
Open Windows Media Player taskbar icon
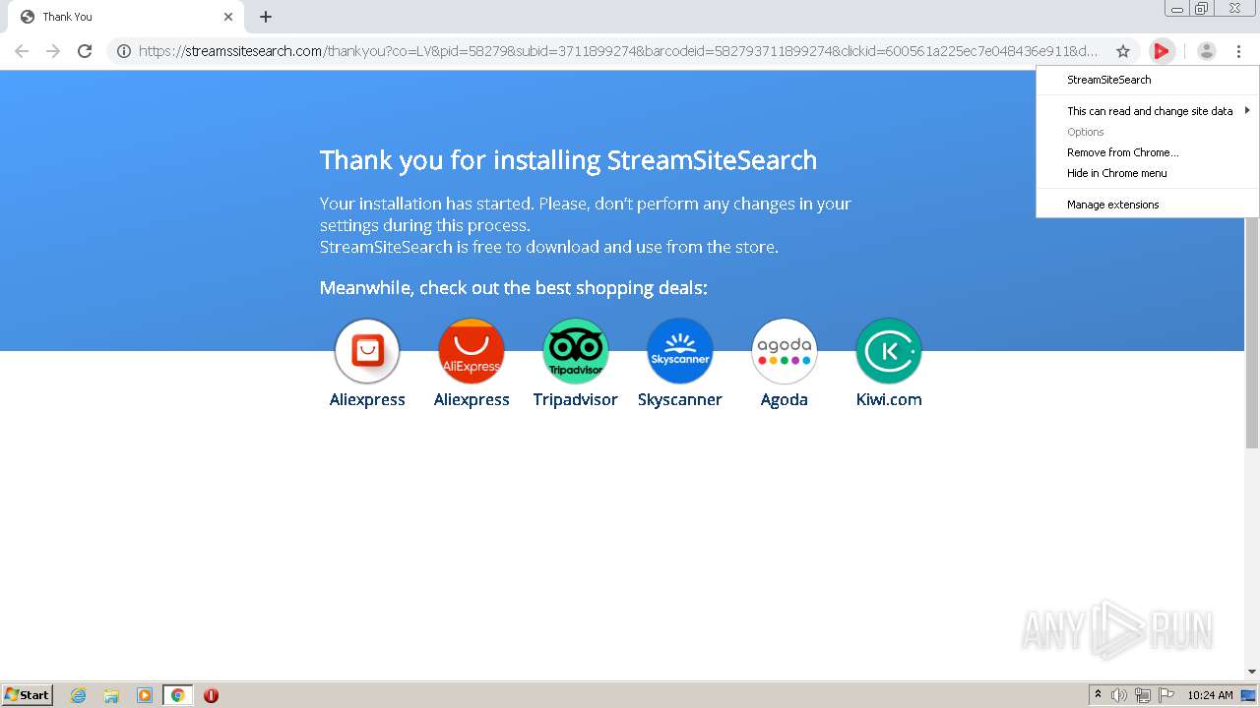point(145,695)
